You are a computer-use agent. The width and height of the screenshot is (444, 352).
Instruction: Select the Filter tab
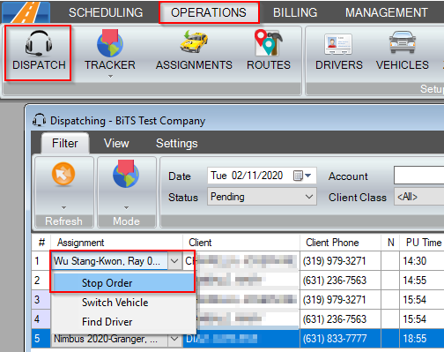(65, 144)
